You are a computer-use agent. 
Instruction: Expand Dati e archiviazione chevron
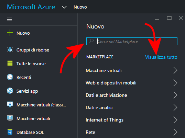175,95
